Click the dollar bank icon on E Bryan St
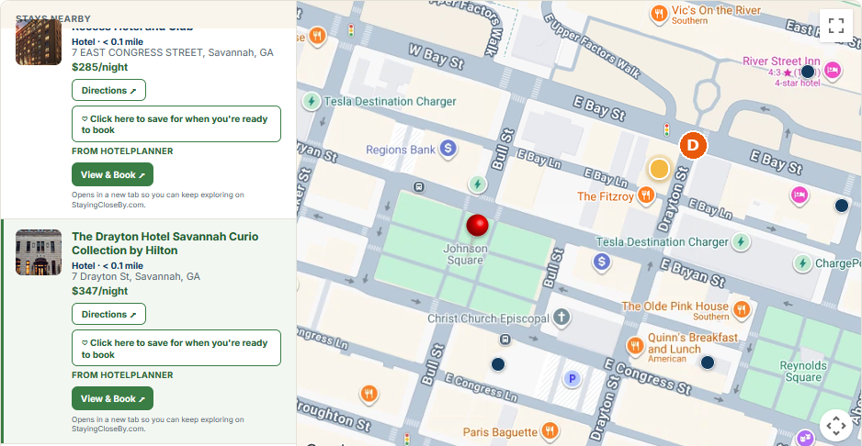The height and width of the screenshot is (446, 862). pyautogui.click(x=602, y=262)
